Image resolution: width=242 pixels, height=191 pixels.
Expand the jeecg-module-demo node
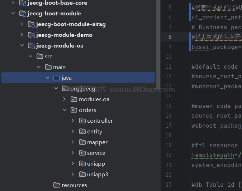(22, 35)
